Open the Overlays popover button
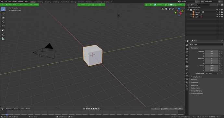 tap(159, 5)
